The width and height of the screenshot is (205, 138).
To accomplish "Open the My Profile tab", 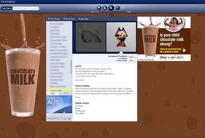I will 83,19.
